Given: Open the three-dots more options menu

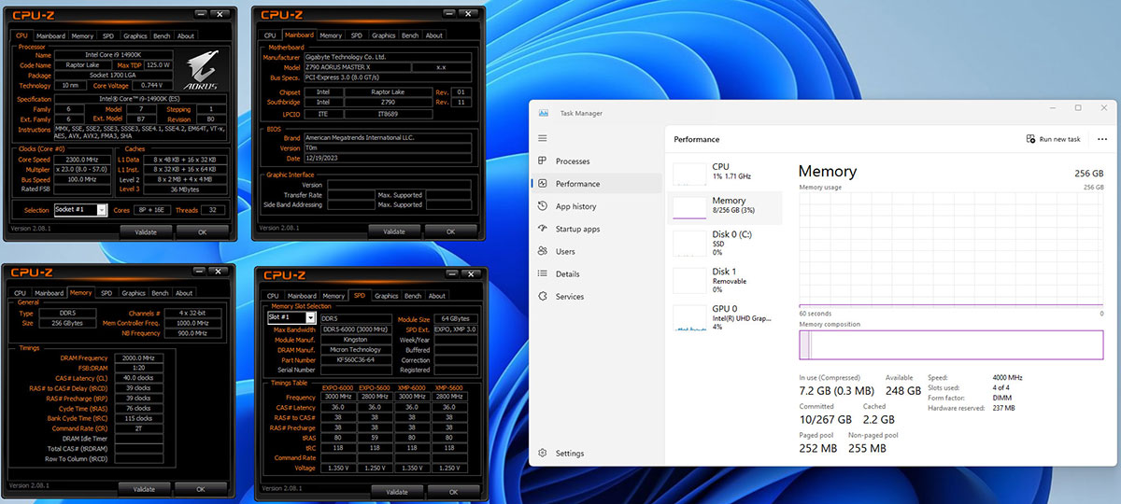Looking at the screenshot, I should pos(1102,139).
